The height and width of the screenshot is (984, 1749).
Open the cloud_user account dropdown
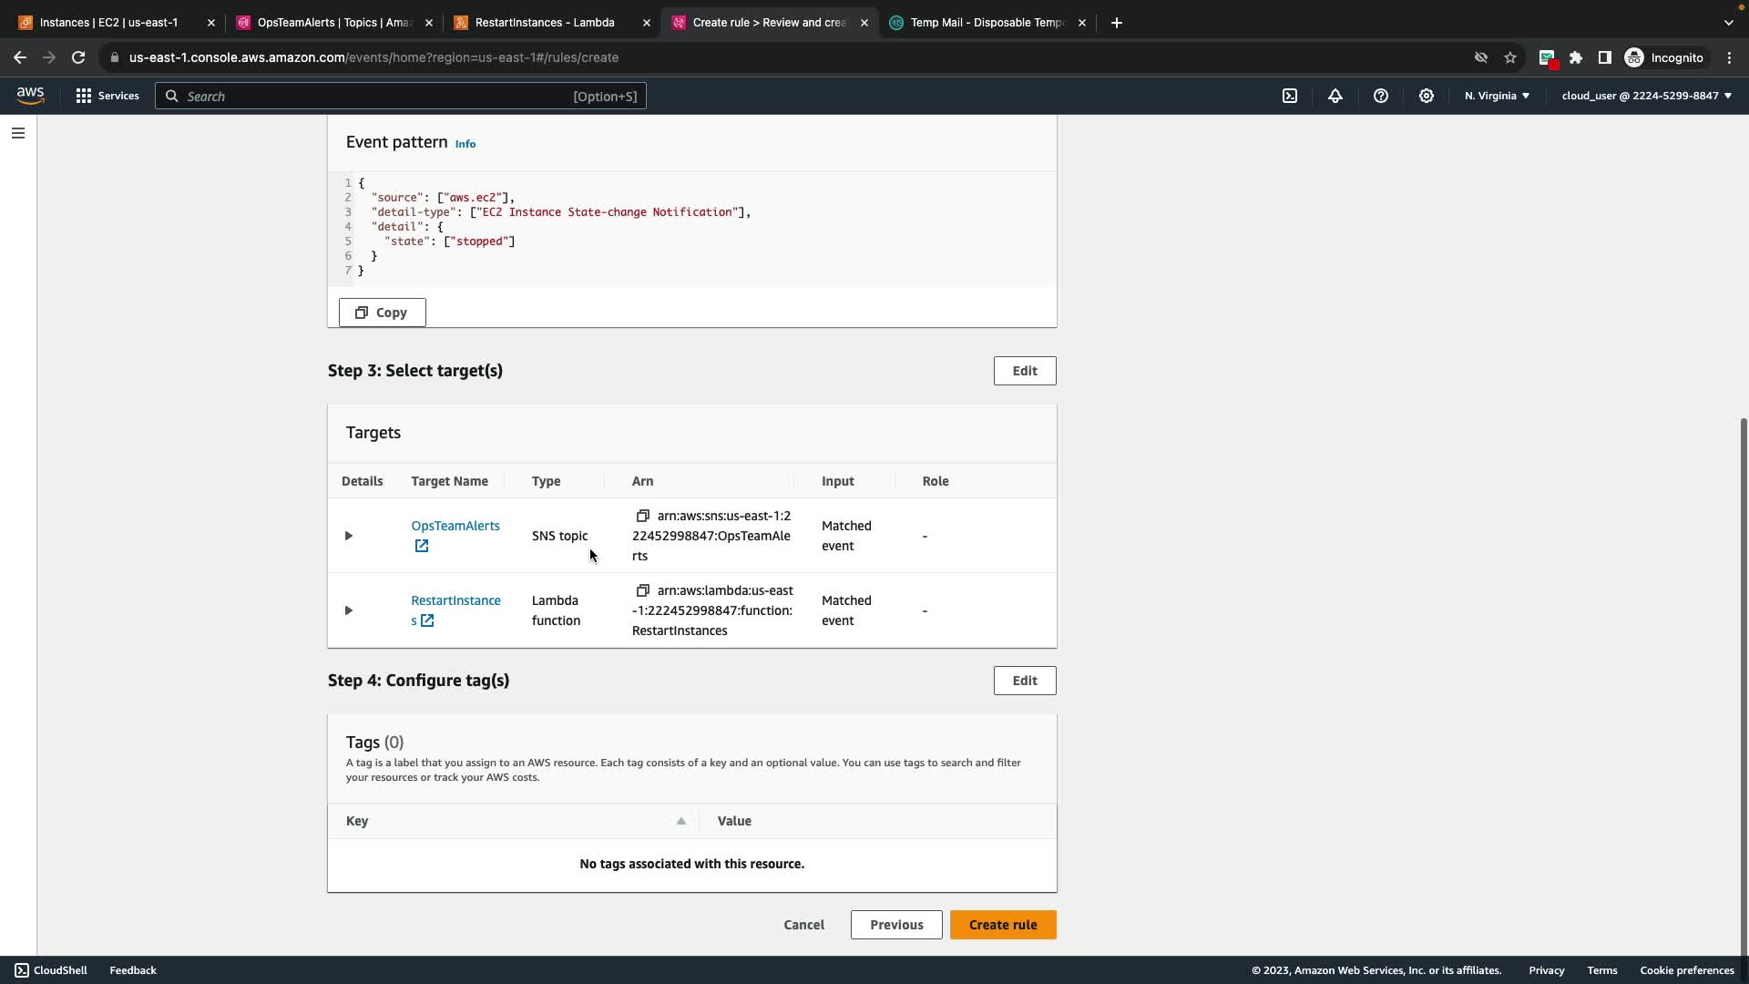[x=1646, y=96]
